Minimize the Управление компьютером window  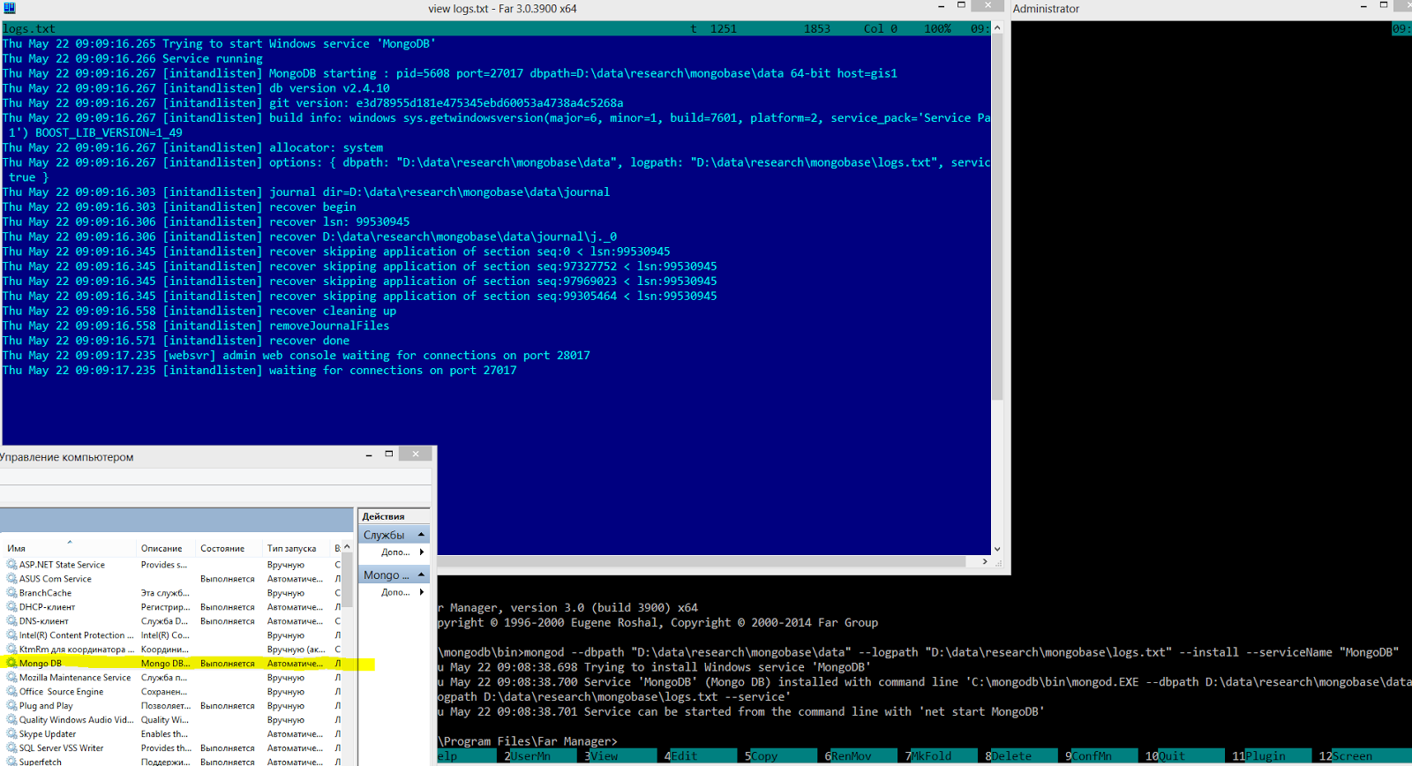(x=369, y=454)
